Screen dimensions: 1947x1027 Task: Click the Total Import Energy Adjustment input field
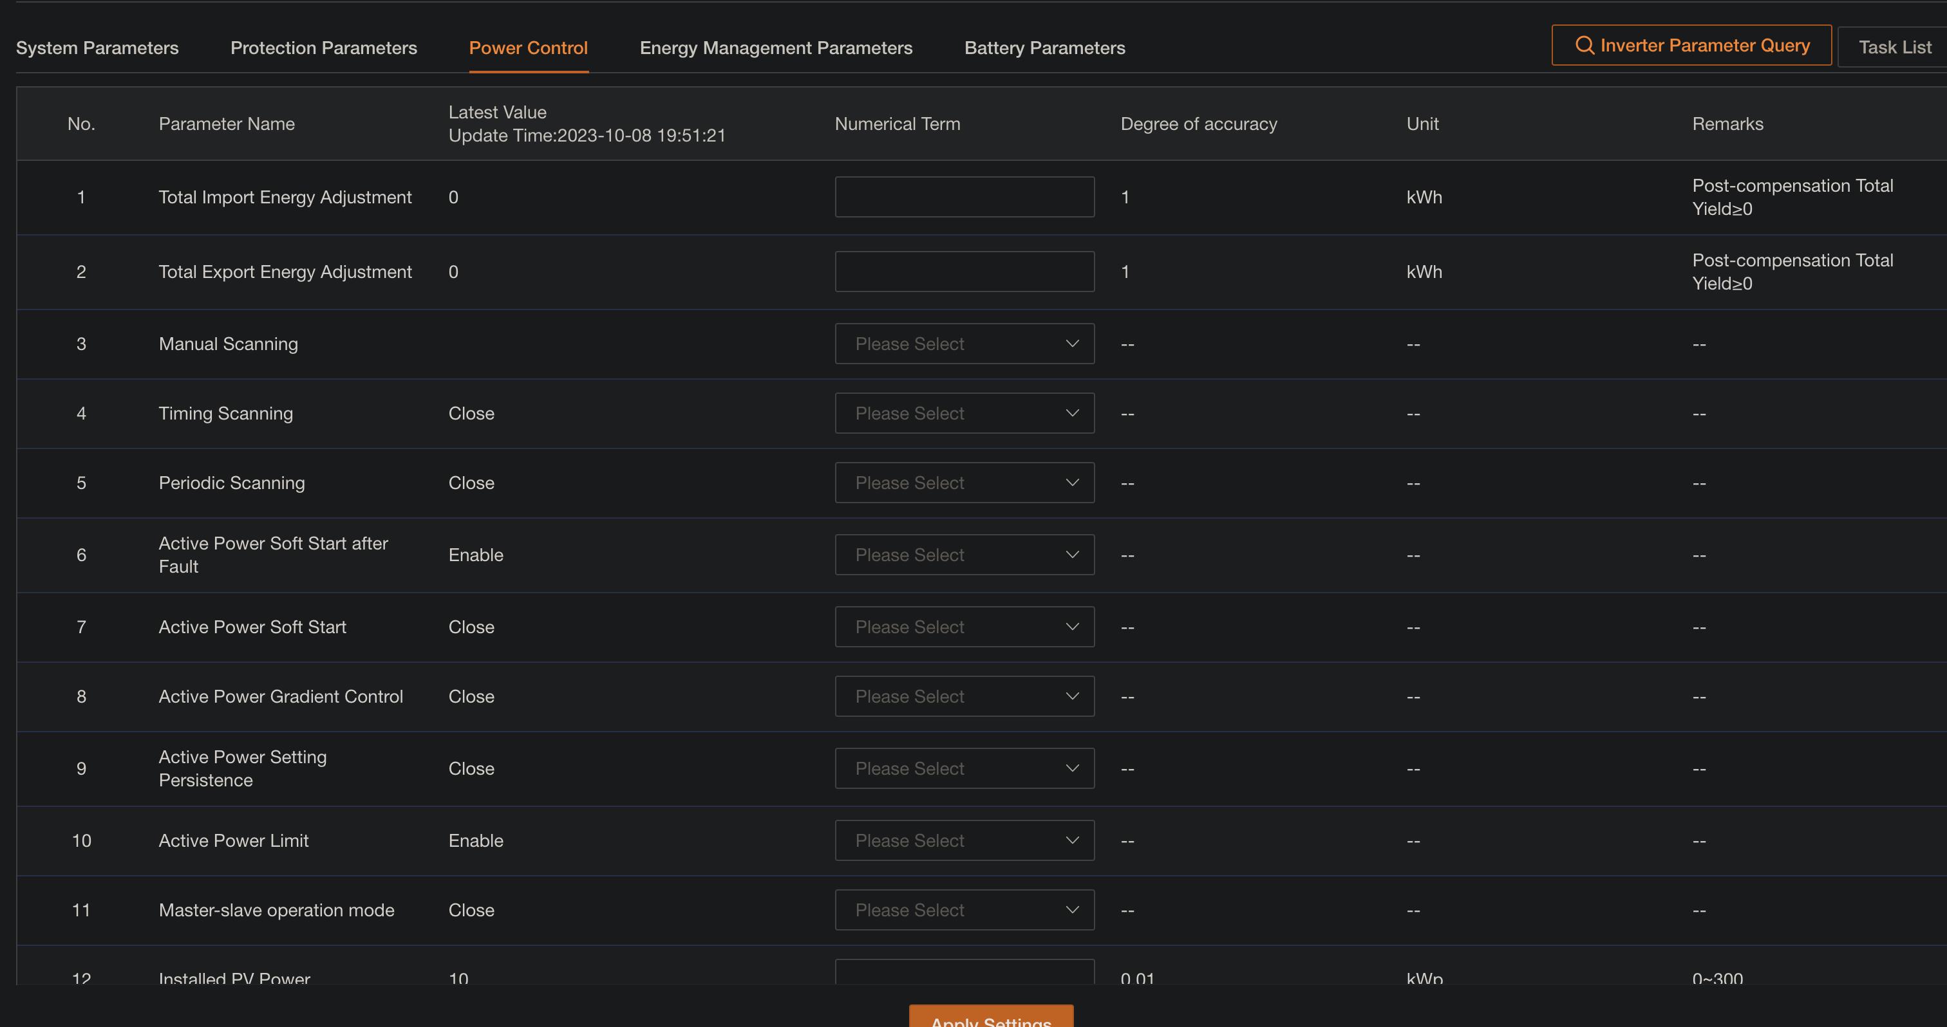(x=964, y=196)
